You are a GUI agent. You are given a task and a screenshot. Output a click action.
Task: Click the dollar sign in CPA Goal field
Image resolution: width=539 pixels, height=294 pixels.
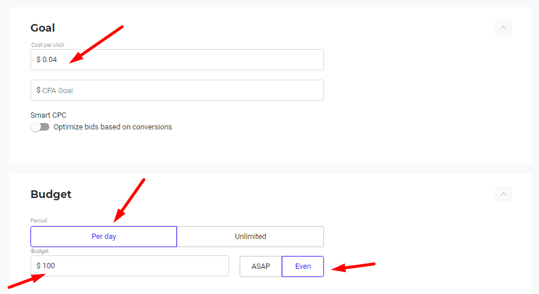click(38, 90)
